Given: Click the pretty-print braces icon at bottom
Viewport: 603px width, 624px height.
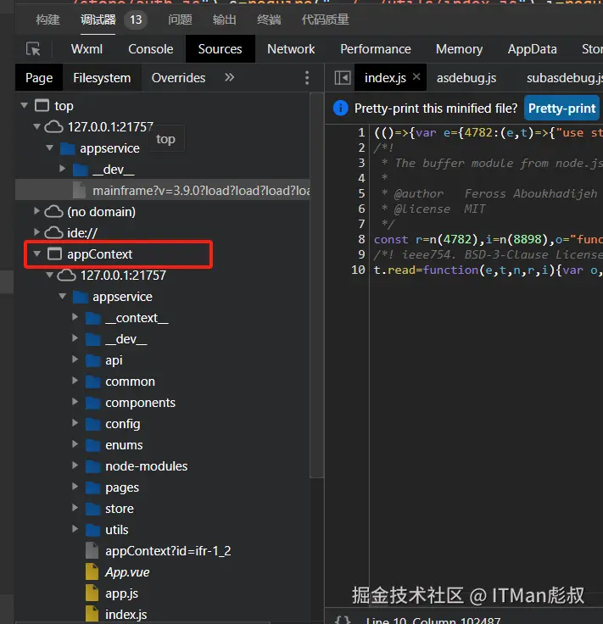Looking at the screenshot, I should pos(343,620).
